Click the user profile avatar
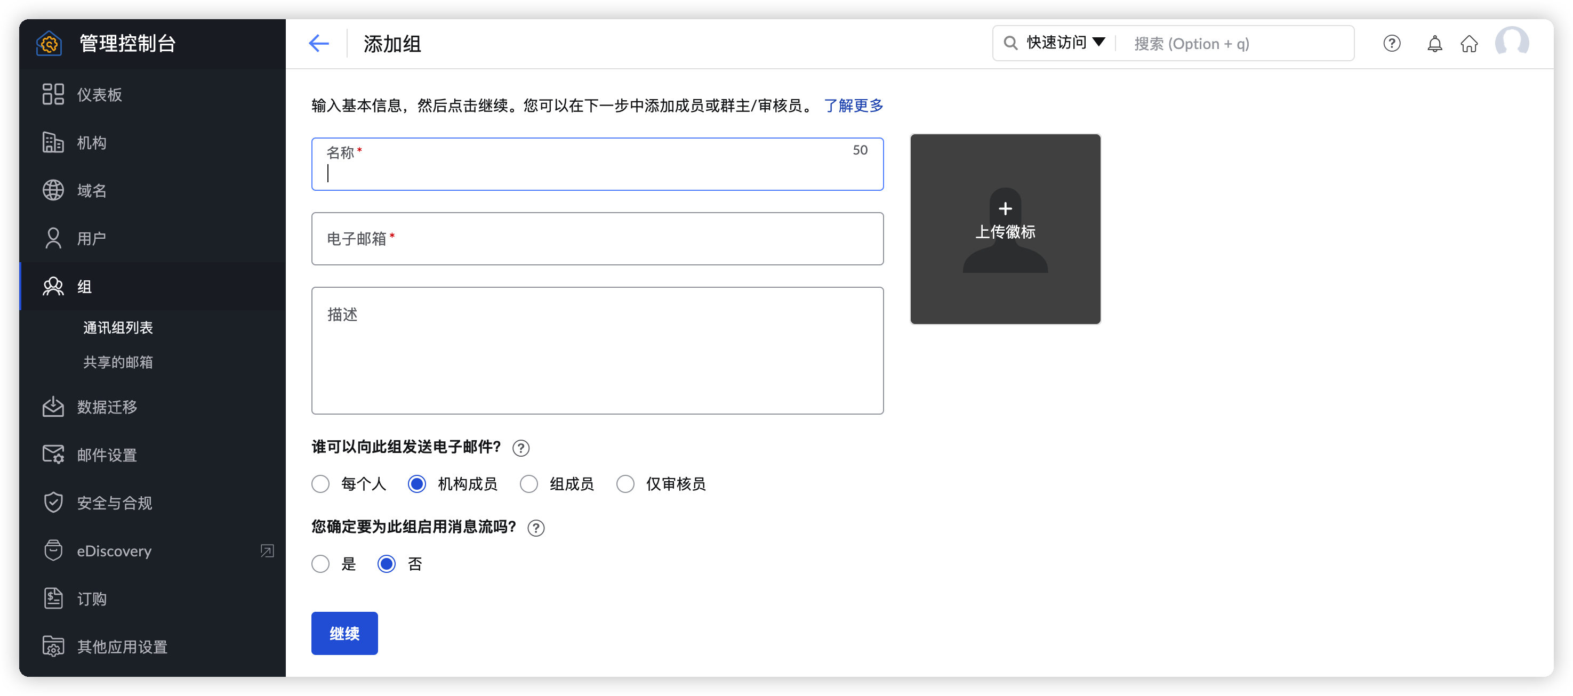The height and width of the screenshot is (696, 1573). pyautogui.click(x=1511, y=43)
